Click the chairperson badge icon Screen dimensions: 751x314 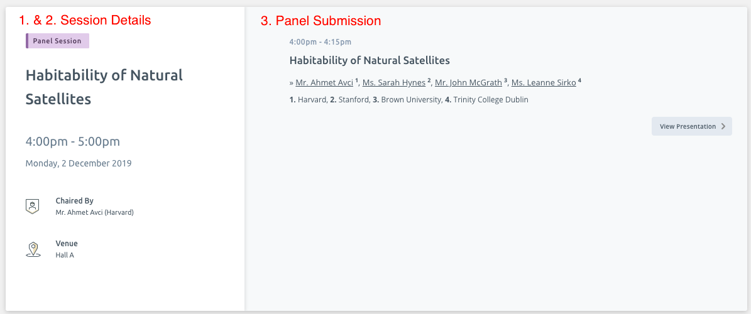pyautogui.click(x=32, y=207)
